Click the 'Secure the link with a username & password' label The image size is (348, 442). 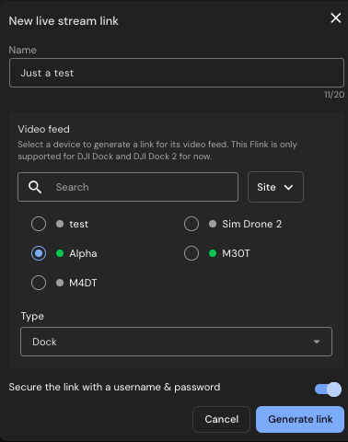tap(114, 388)
